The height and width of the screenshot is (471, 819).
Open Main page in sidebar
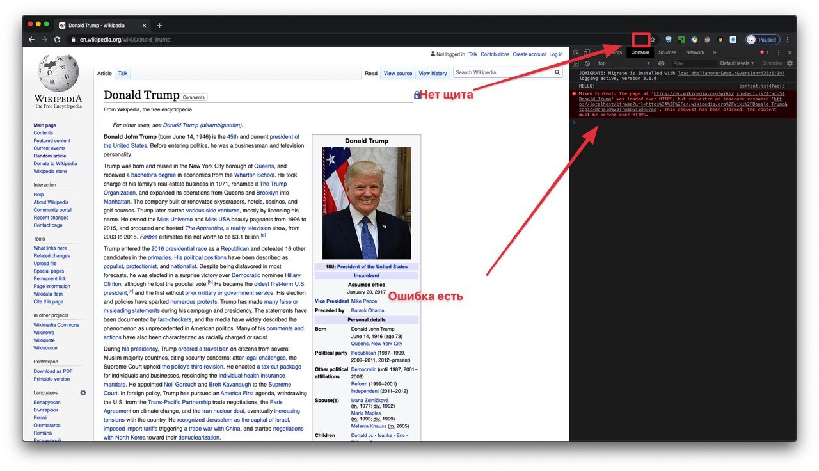(45, 125)
